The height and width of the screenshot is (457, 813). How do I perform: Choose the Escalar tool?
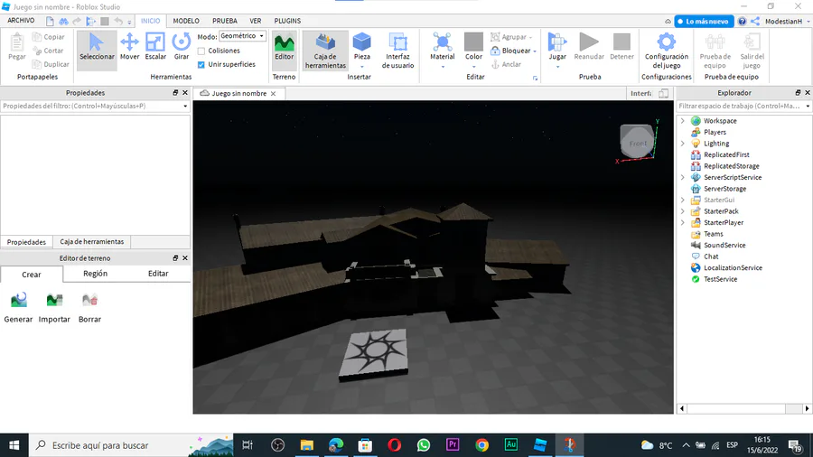(155, 47)
